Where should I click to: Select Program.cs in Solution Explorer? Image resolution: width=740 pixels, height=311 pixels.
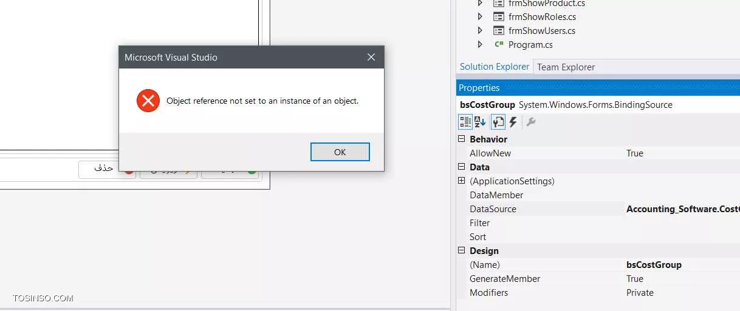[x=530, y=45]
